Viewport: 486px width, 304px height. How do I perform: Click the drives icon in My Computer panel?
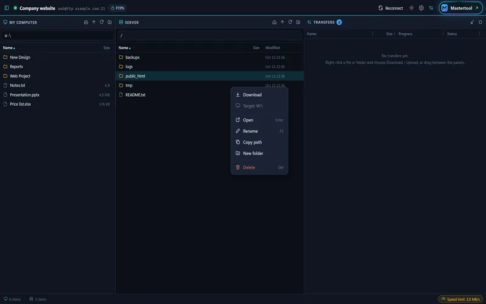pos(86,22)
